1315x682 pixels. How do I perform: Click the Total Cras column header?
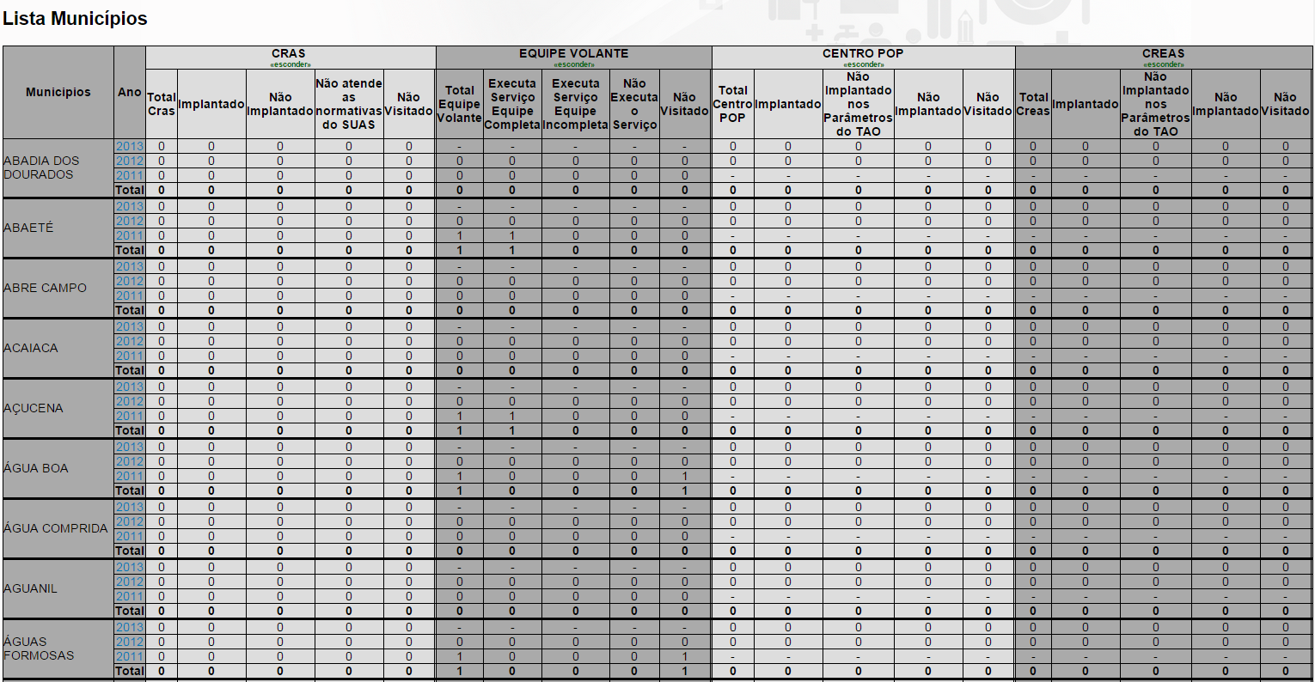[x=162, y=104]
